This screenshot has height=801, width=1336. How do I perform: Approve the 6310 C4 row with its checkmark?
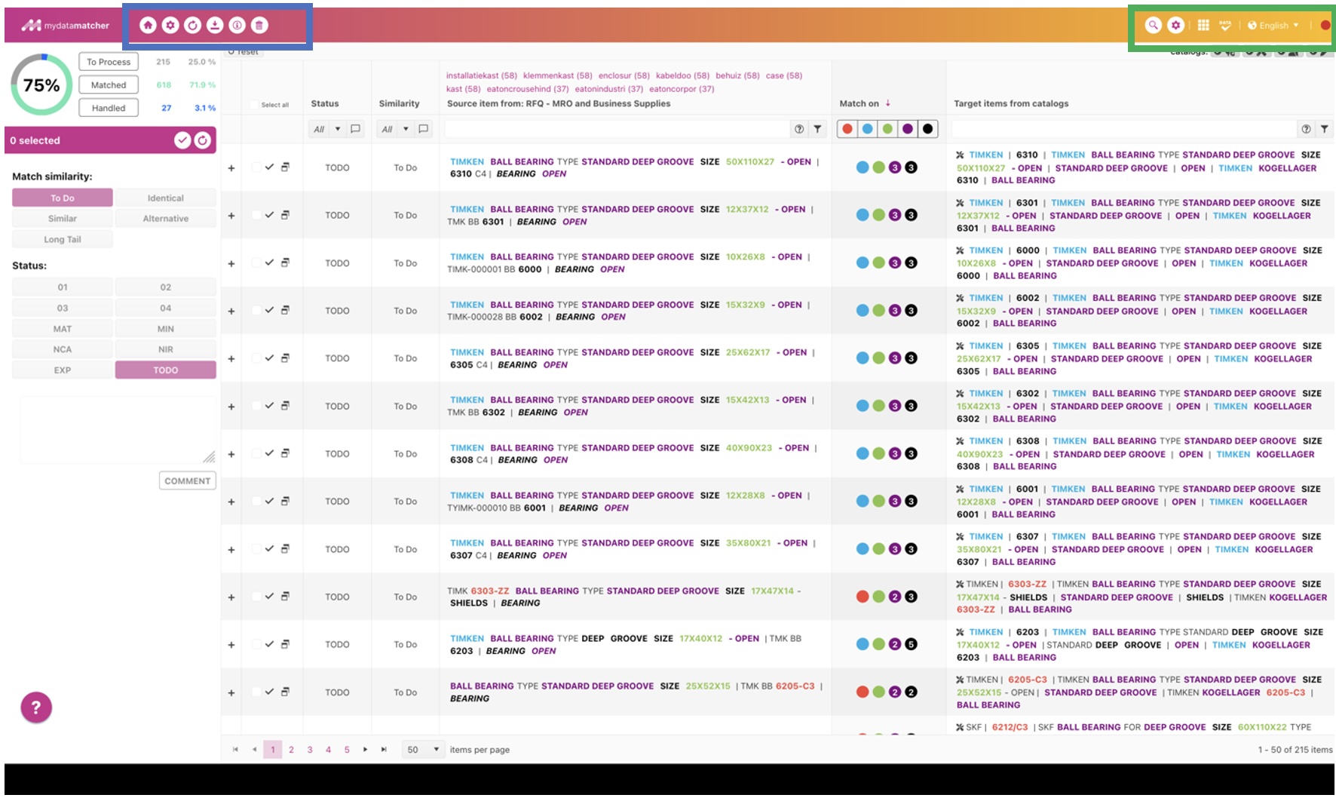pyautogui.click(x=269, y=167)
